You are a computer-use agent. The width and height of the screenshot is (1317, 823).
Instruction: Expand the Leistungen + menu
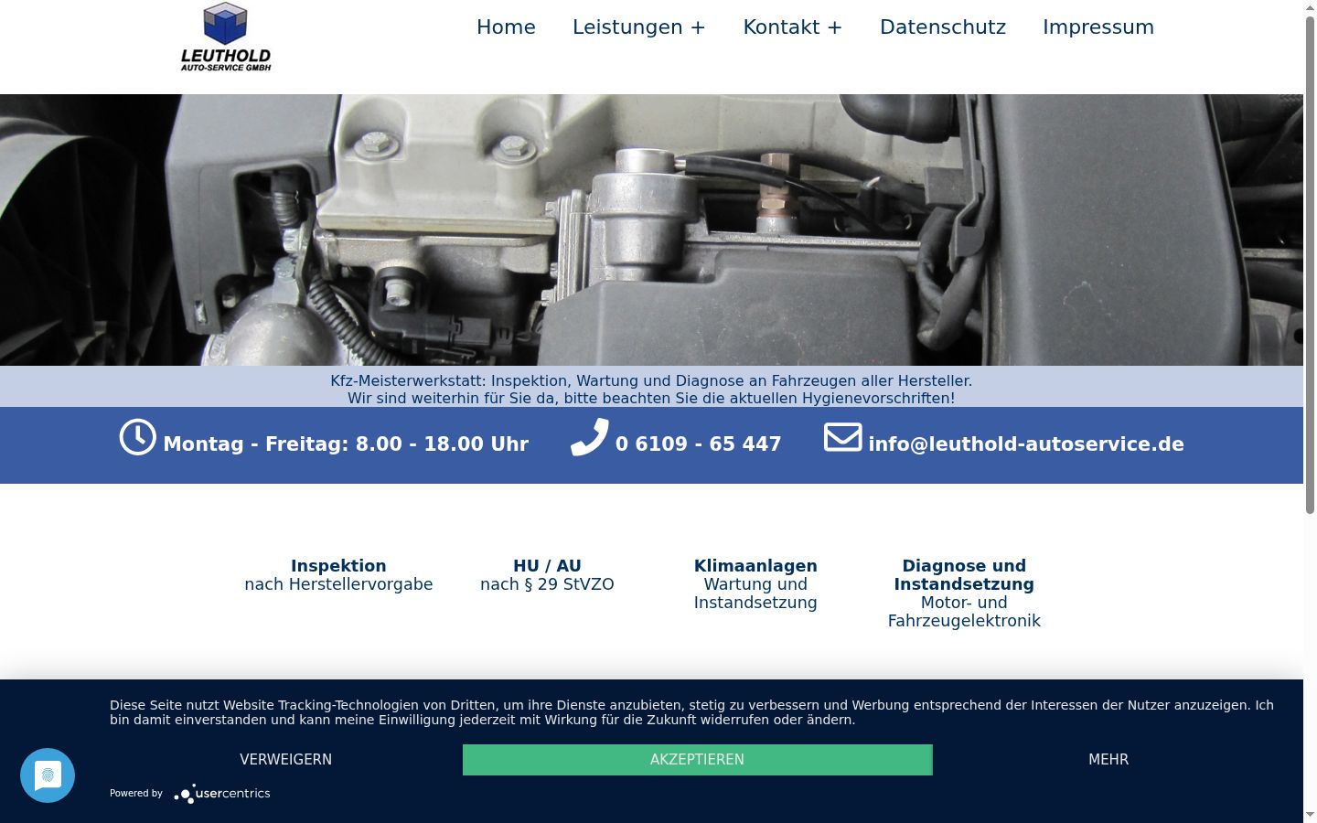click(639, 27)
